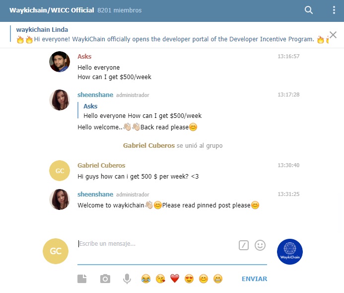Click the ENVIAR send button
This screenshot has width=344, height=293.
(254, 279)
